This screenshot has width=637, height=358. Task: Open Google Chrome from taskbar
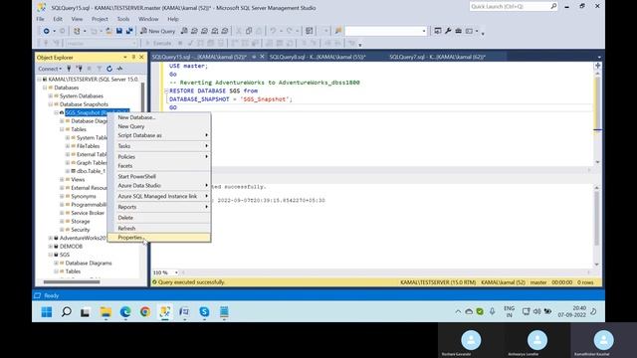pyautogui.click(x=145, y=311)
